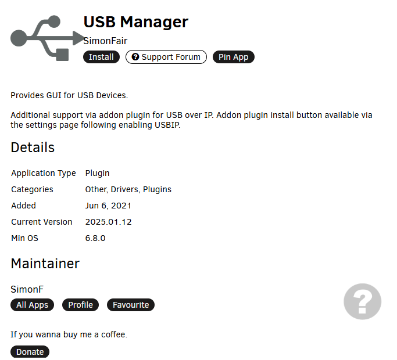397x360 pixels.
Task: Click the Current Version label
Action: [x=42, y=222]
